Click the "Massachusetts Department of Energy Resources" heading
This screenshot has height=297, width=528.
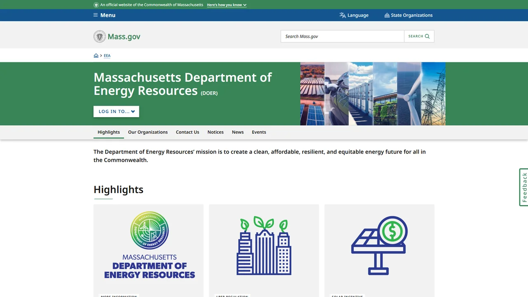click(183, 84)
